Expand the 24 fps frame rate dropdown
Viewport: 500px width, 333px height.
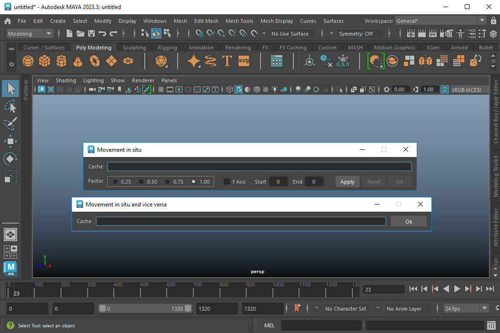(485, 308)
